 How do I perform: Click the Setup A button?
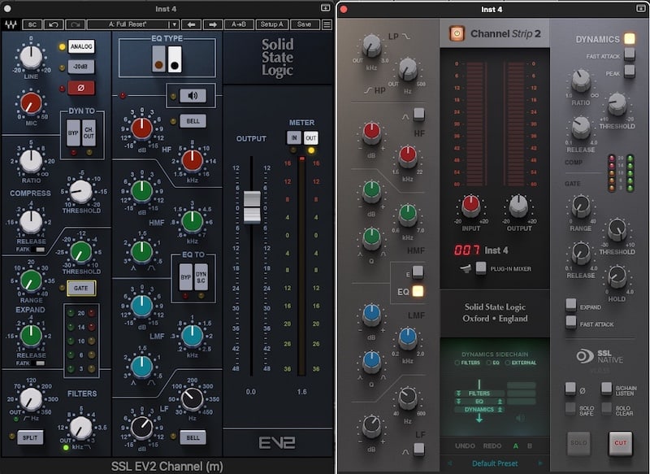tap(271, 24)
